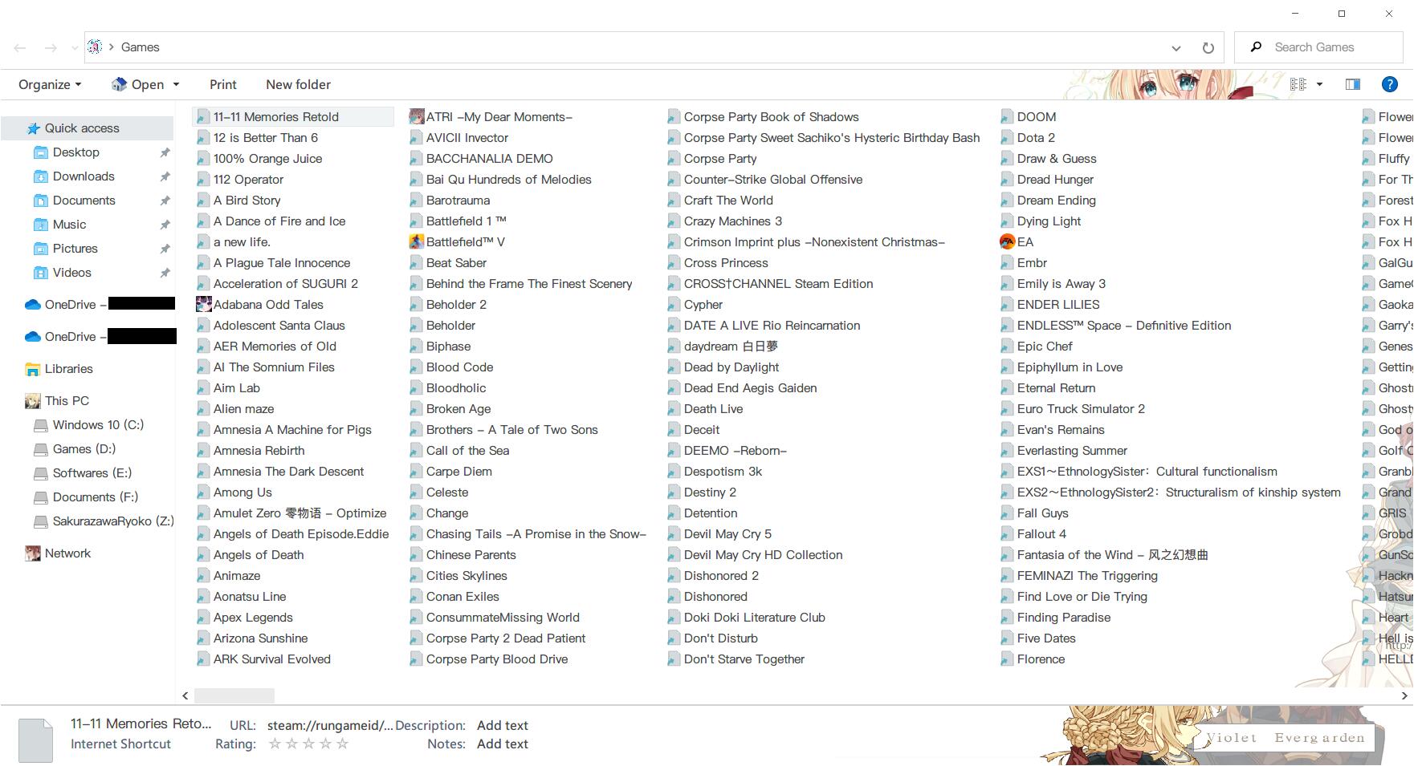This screenshot has height=766, width=1414.
Task: Select Doki Doki Literature Club shortcut
Action: 754,618
